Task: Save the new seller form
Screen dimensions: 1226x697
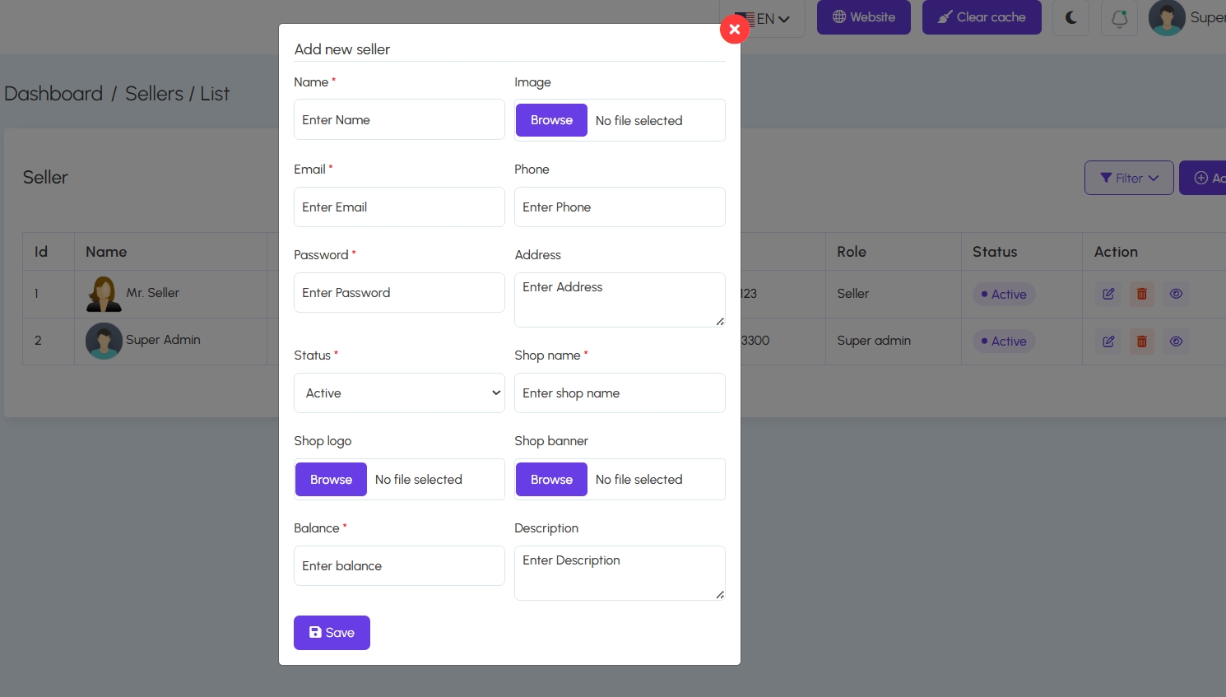Action: (x=332, y=633)
